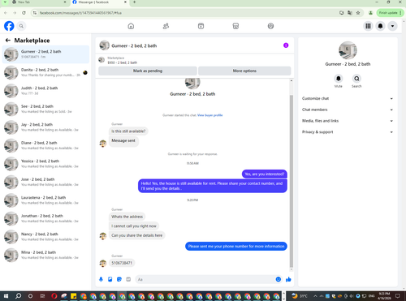Open the Watch video icon
The width and height of the screenshot is (406, 301).
click(x=201, y=26)
